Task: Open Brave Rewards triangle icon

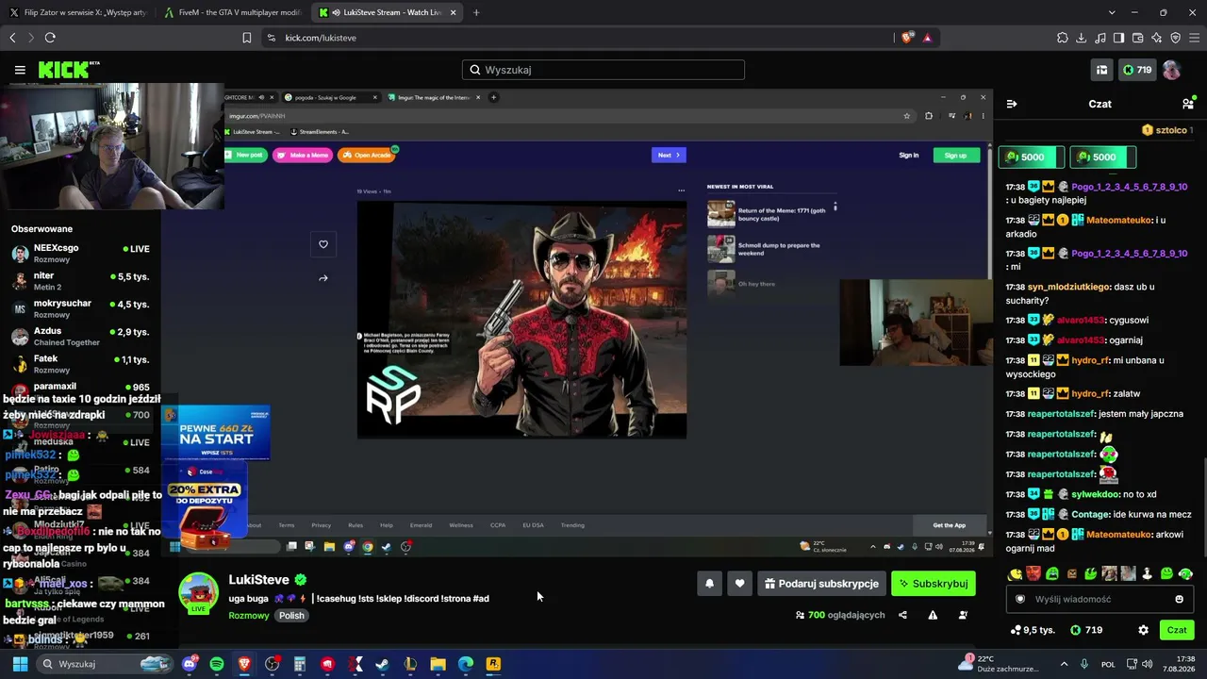Action: (x=928, y=38)
